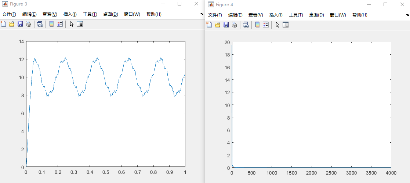Open 窗口(W) menu in Figure 3
The image size is (410, 183).
pyautogui.click(x=132, y=14)
